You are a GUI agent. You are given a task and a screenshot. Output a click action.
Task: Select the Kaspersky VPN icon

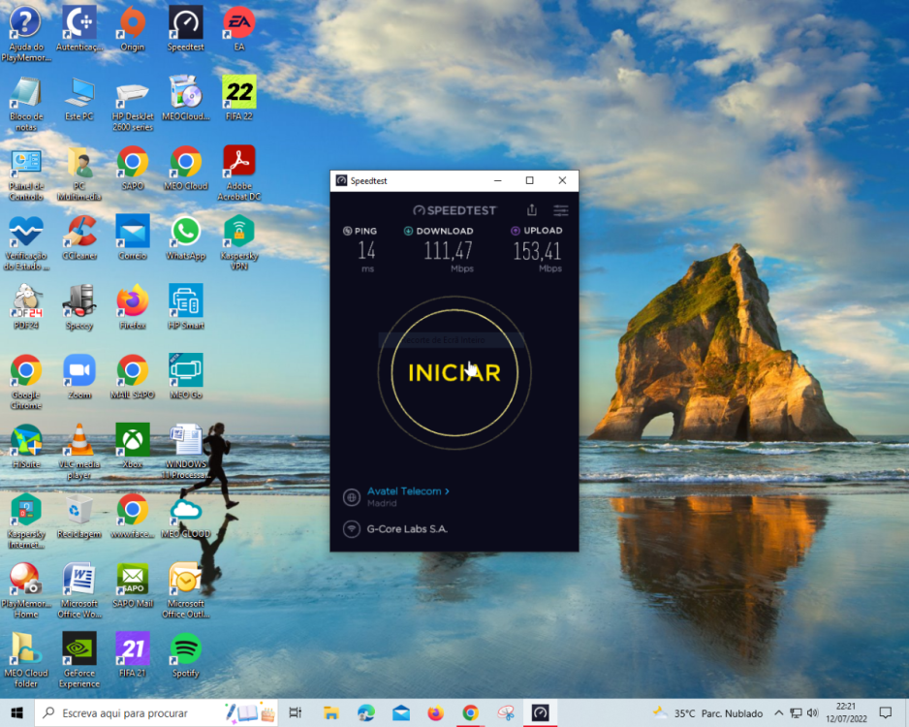[238, 242]
